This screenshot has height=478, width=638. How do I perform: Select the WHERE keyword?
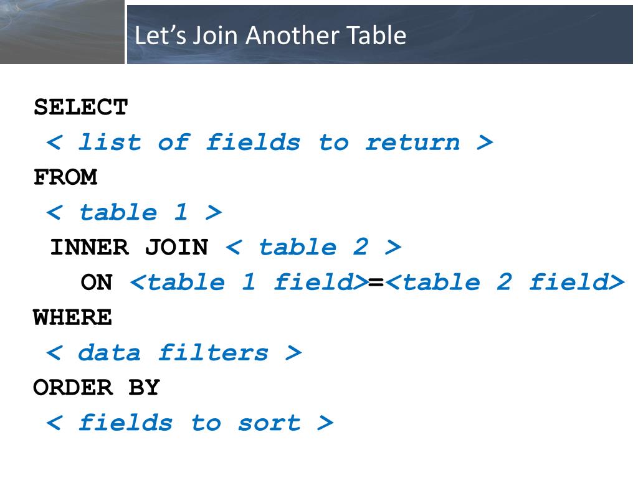(x=72, y=317)
